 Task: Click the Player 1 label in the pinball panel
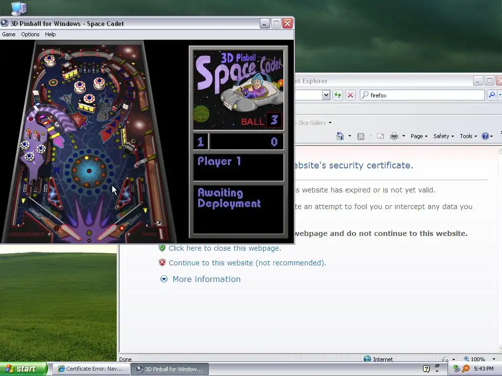[x=219, y=162]
